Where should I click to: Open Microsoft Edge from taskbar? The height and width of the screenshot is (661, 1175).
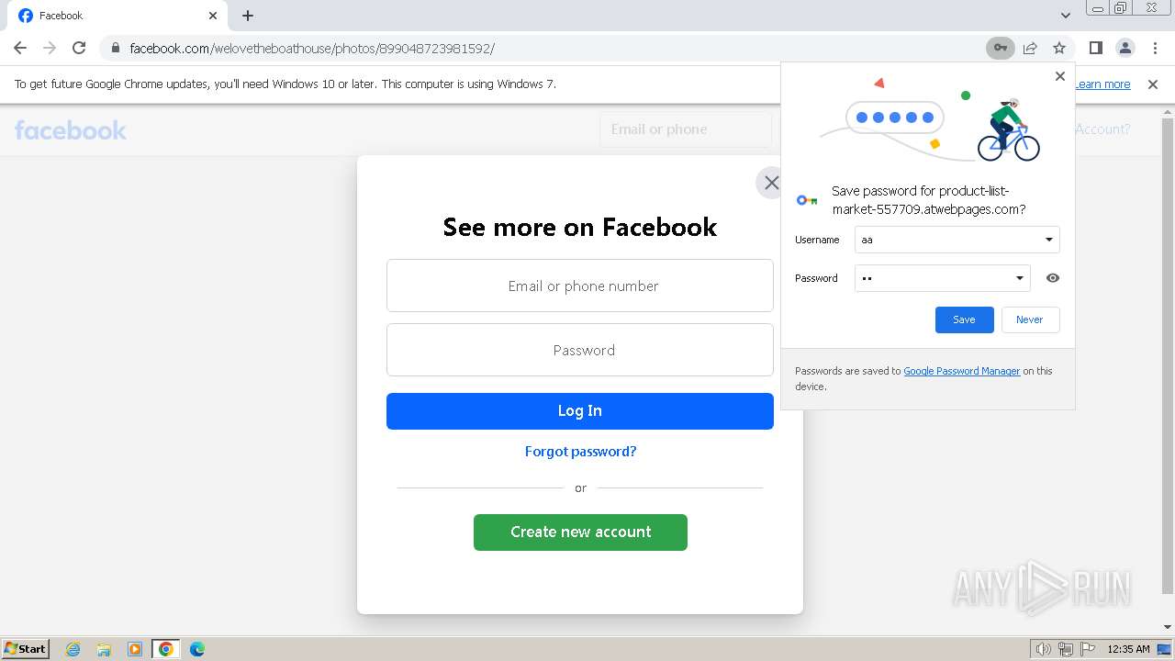(197, 649)
